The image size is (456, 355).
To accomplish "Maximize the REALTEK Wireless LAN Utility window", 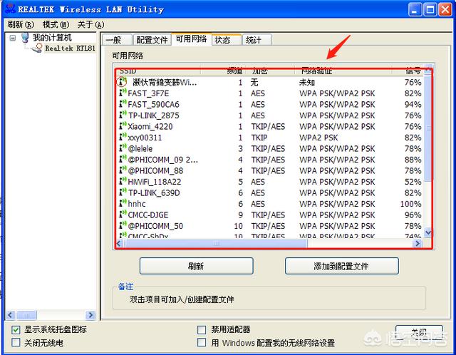I will coord(430,9).
